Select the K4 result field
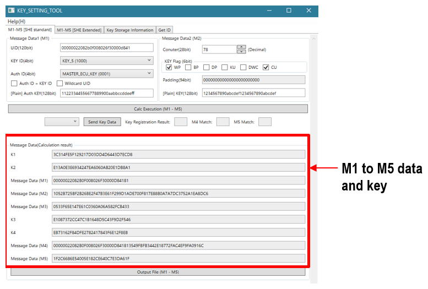 (178, 232)
